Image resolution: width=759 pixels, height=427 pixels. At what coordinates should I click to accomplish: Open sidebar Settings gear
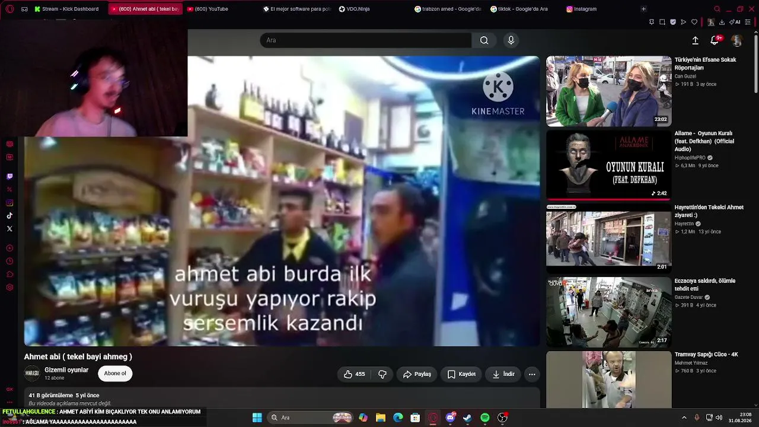(x=9, y=288)
